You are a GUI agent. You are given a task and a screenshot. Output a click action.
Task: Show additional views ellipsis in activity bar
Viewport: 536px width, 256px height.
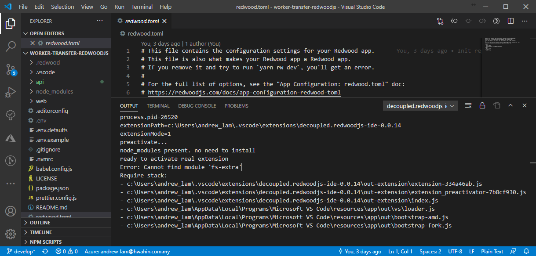point(11,184)
